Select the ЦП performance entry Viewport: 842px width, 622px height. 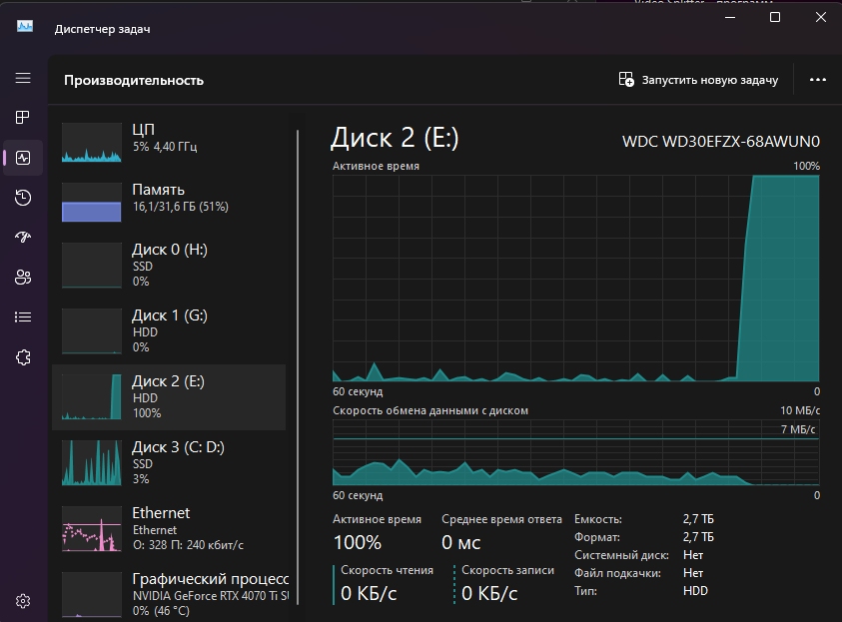click(x=169, y=142)
